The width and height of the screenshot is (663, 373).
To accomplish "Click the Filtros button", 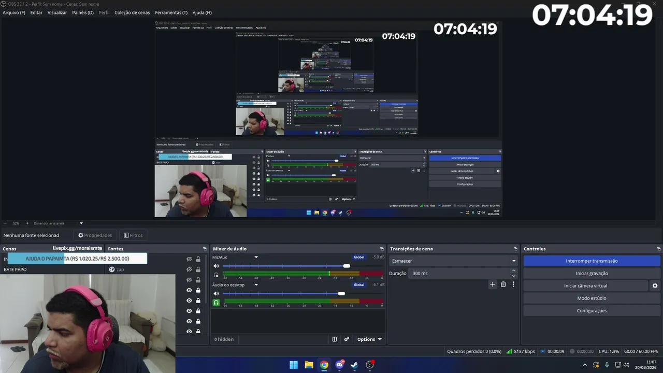I will (x=133, y=235).
